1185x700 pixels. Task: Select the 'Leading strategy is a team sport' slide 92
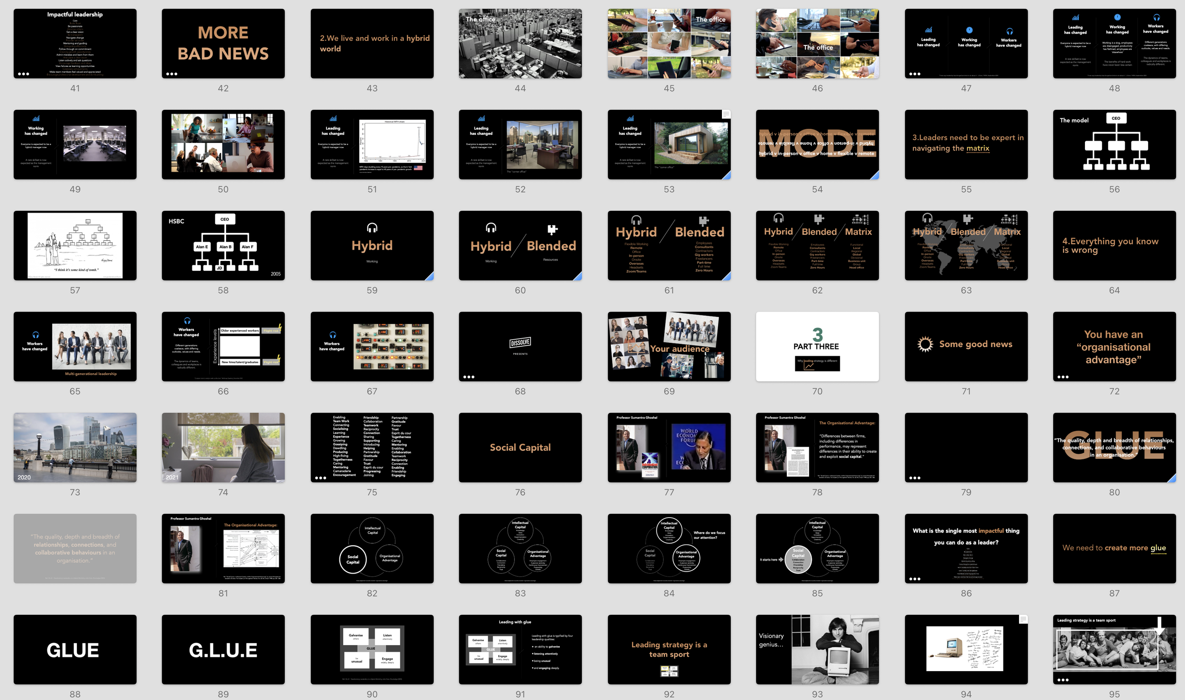(x=668, y=649)
